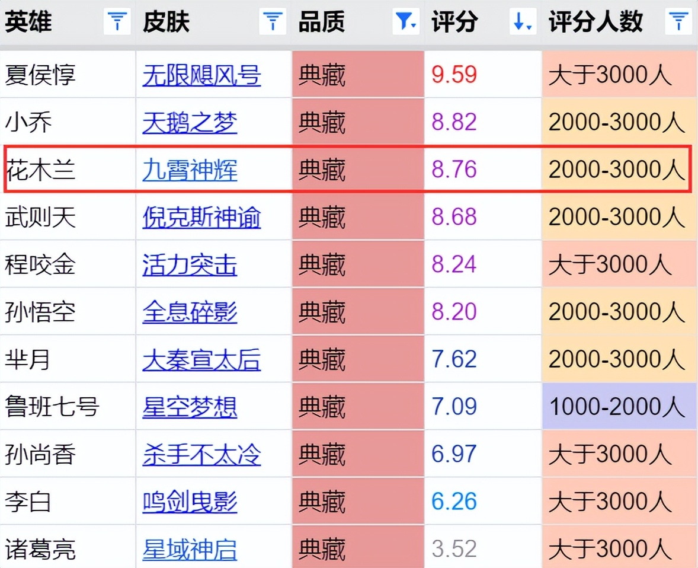
Task: Select the 李白 hero cell
Action: pos(68,501)
